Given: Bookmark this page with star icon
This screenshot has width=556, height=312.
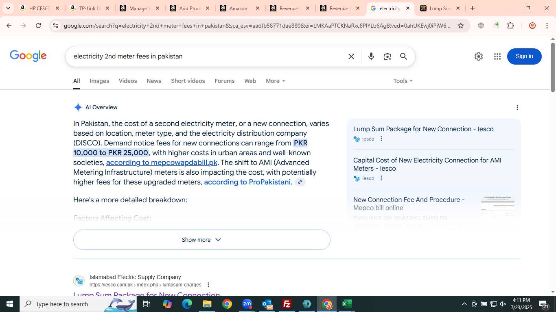Looking at the screenshot, I should point(461,26).
